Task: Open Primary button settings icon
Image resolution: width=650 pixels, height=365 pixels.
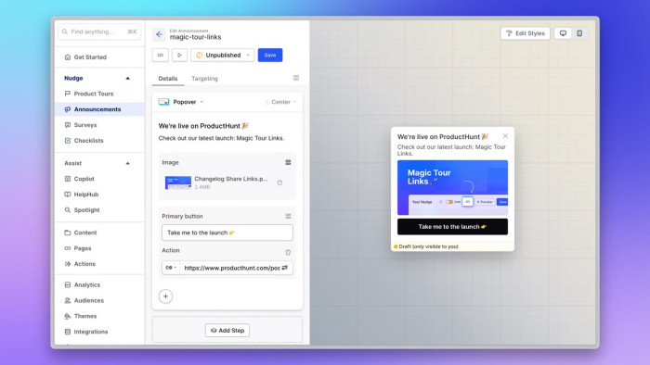Action: [288, 216]
